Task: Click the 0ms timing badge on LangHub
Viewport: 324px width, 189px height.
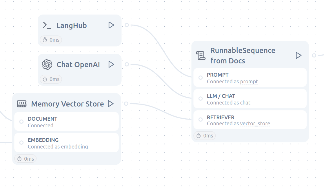Action: point(51,40)
